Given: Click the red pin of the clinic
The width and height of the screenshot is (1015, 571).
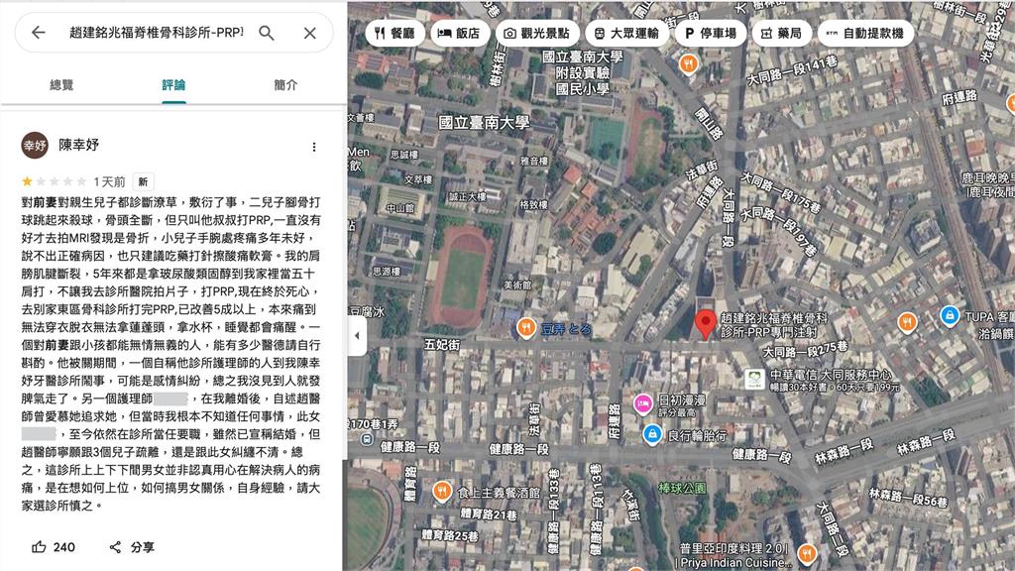Looking at the screenshot, I should (x=706, y=324).
